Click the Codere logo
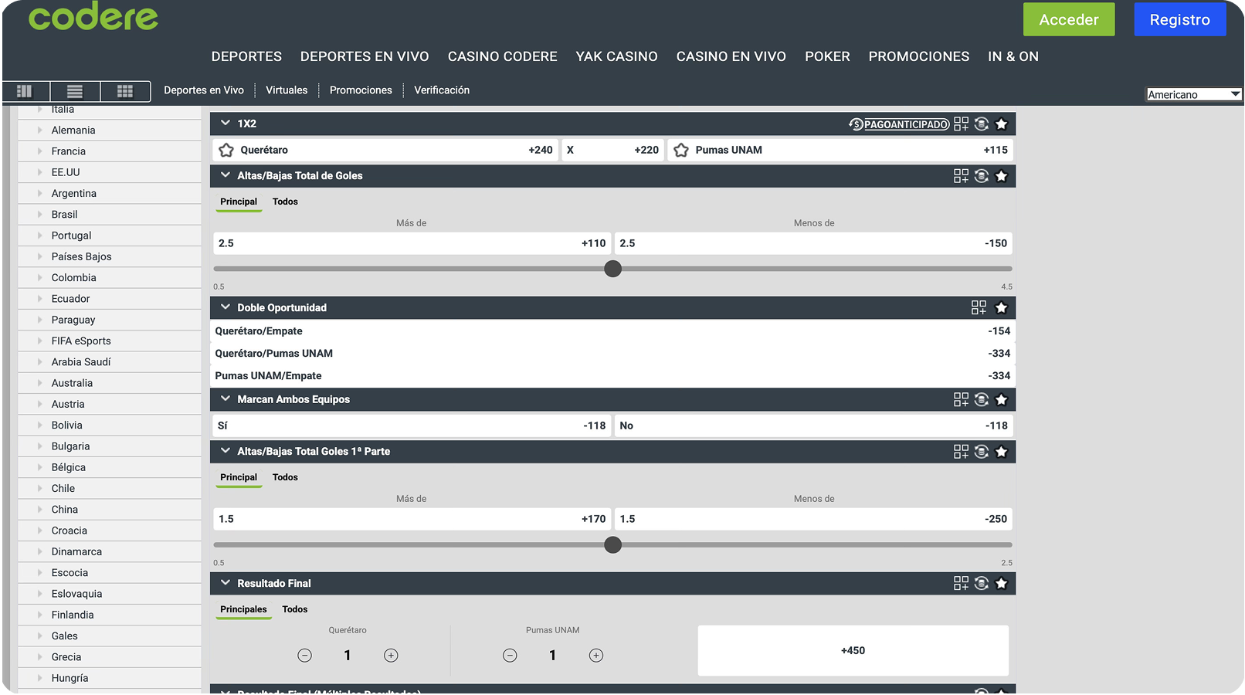This screenshot has height=695, width=1245. pyautogui.click(x=93, y=15)
